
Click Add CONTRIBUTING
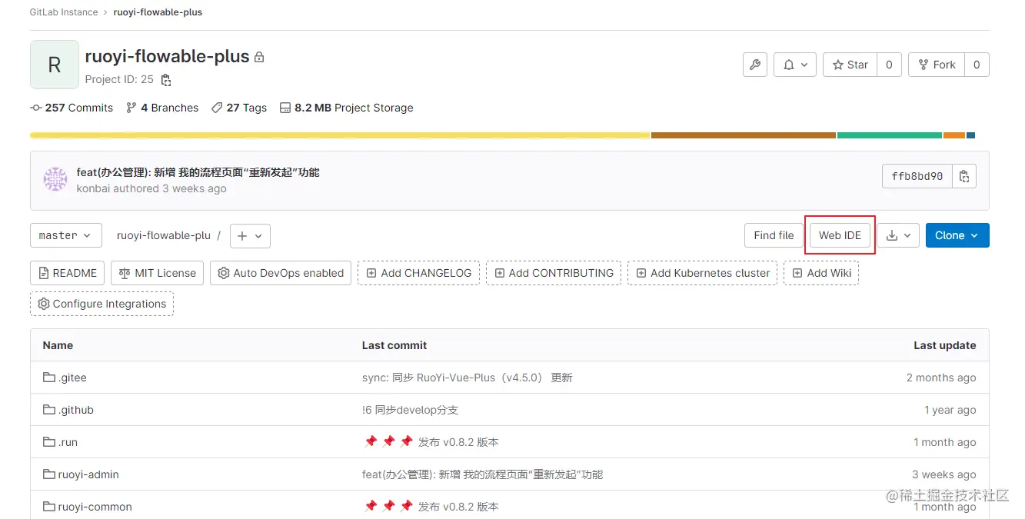pyautogui.click(x=554, y=273)
